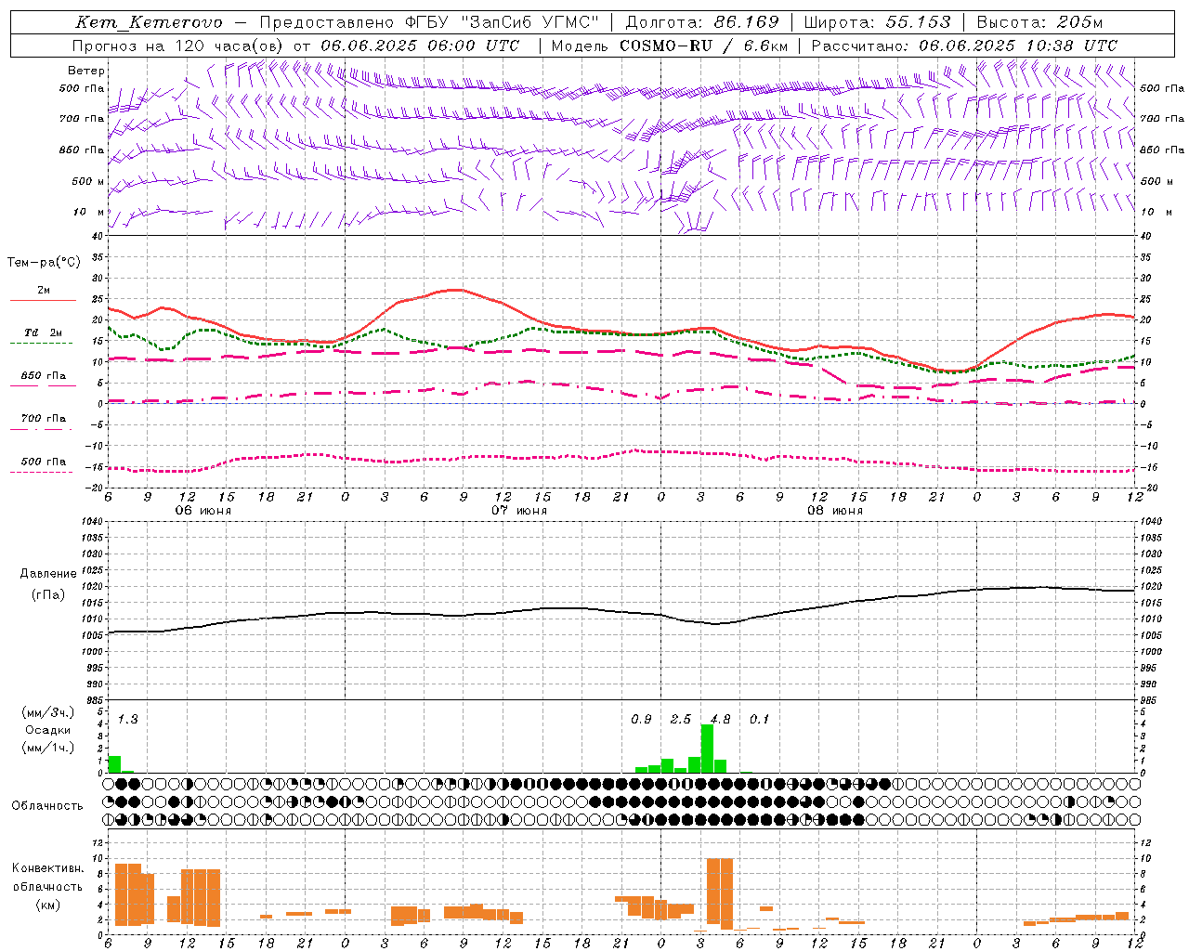Click the 'Облачность' cloudiness label
This screenshot has height=951, width=1189.
point(47,805)
